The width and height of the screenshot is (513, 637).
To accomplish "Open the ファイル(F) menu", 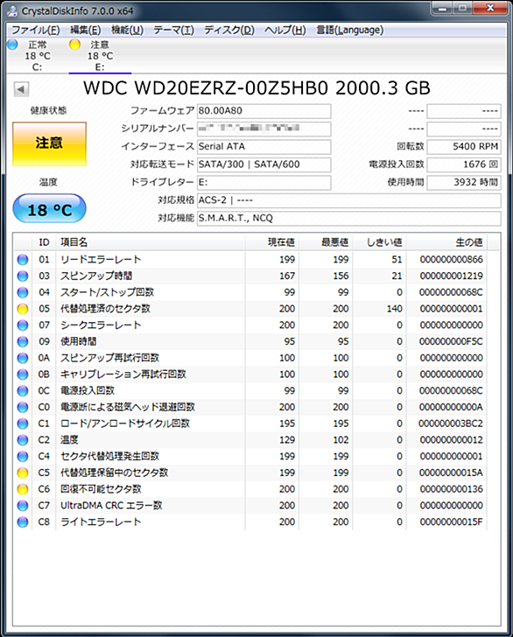I will [36, 30].
